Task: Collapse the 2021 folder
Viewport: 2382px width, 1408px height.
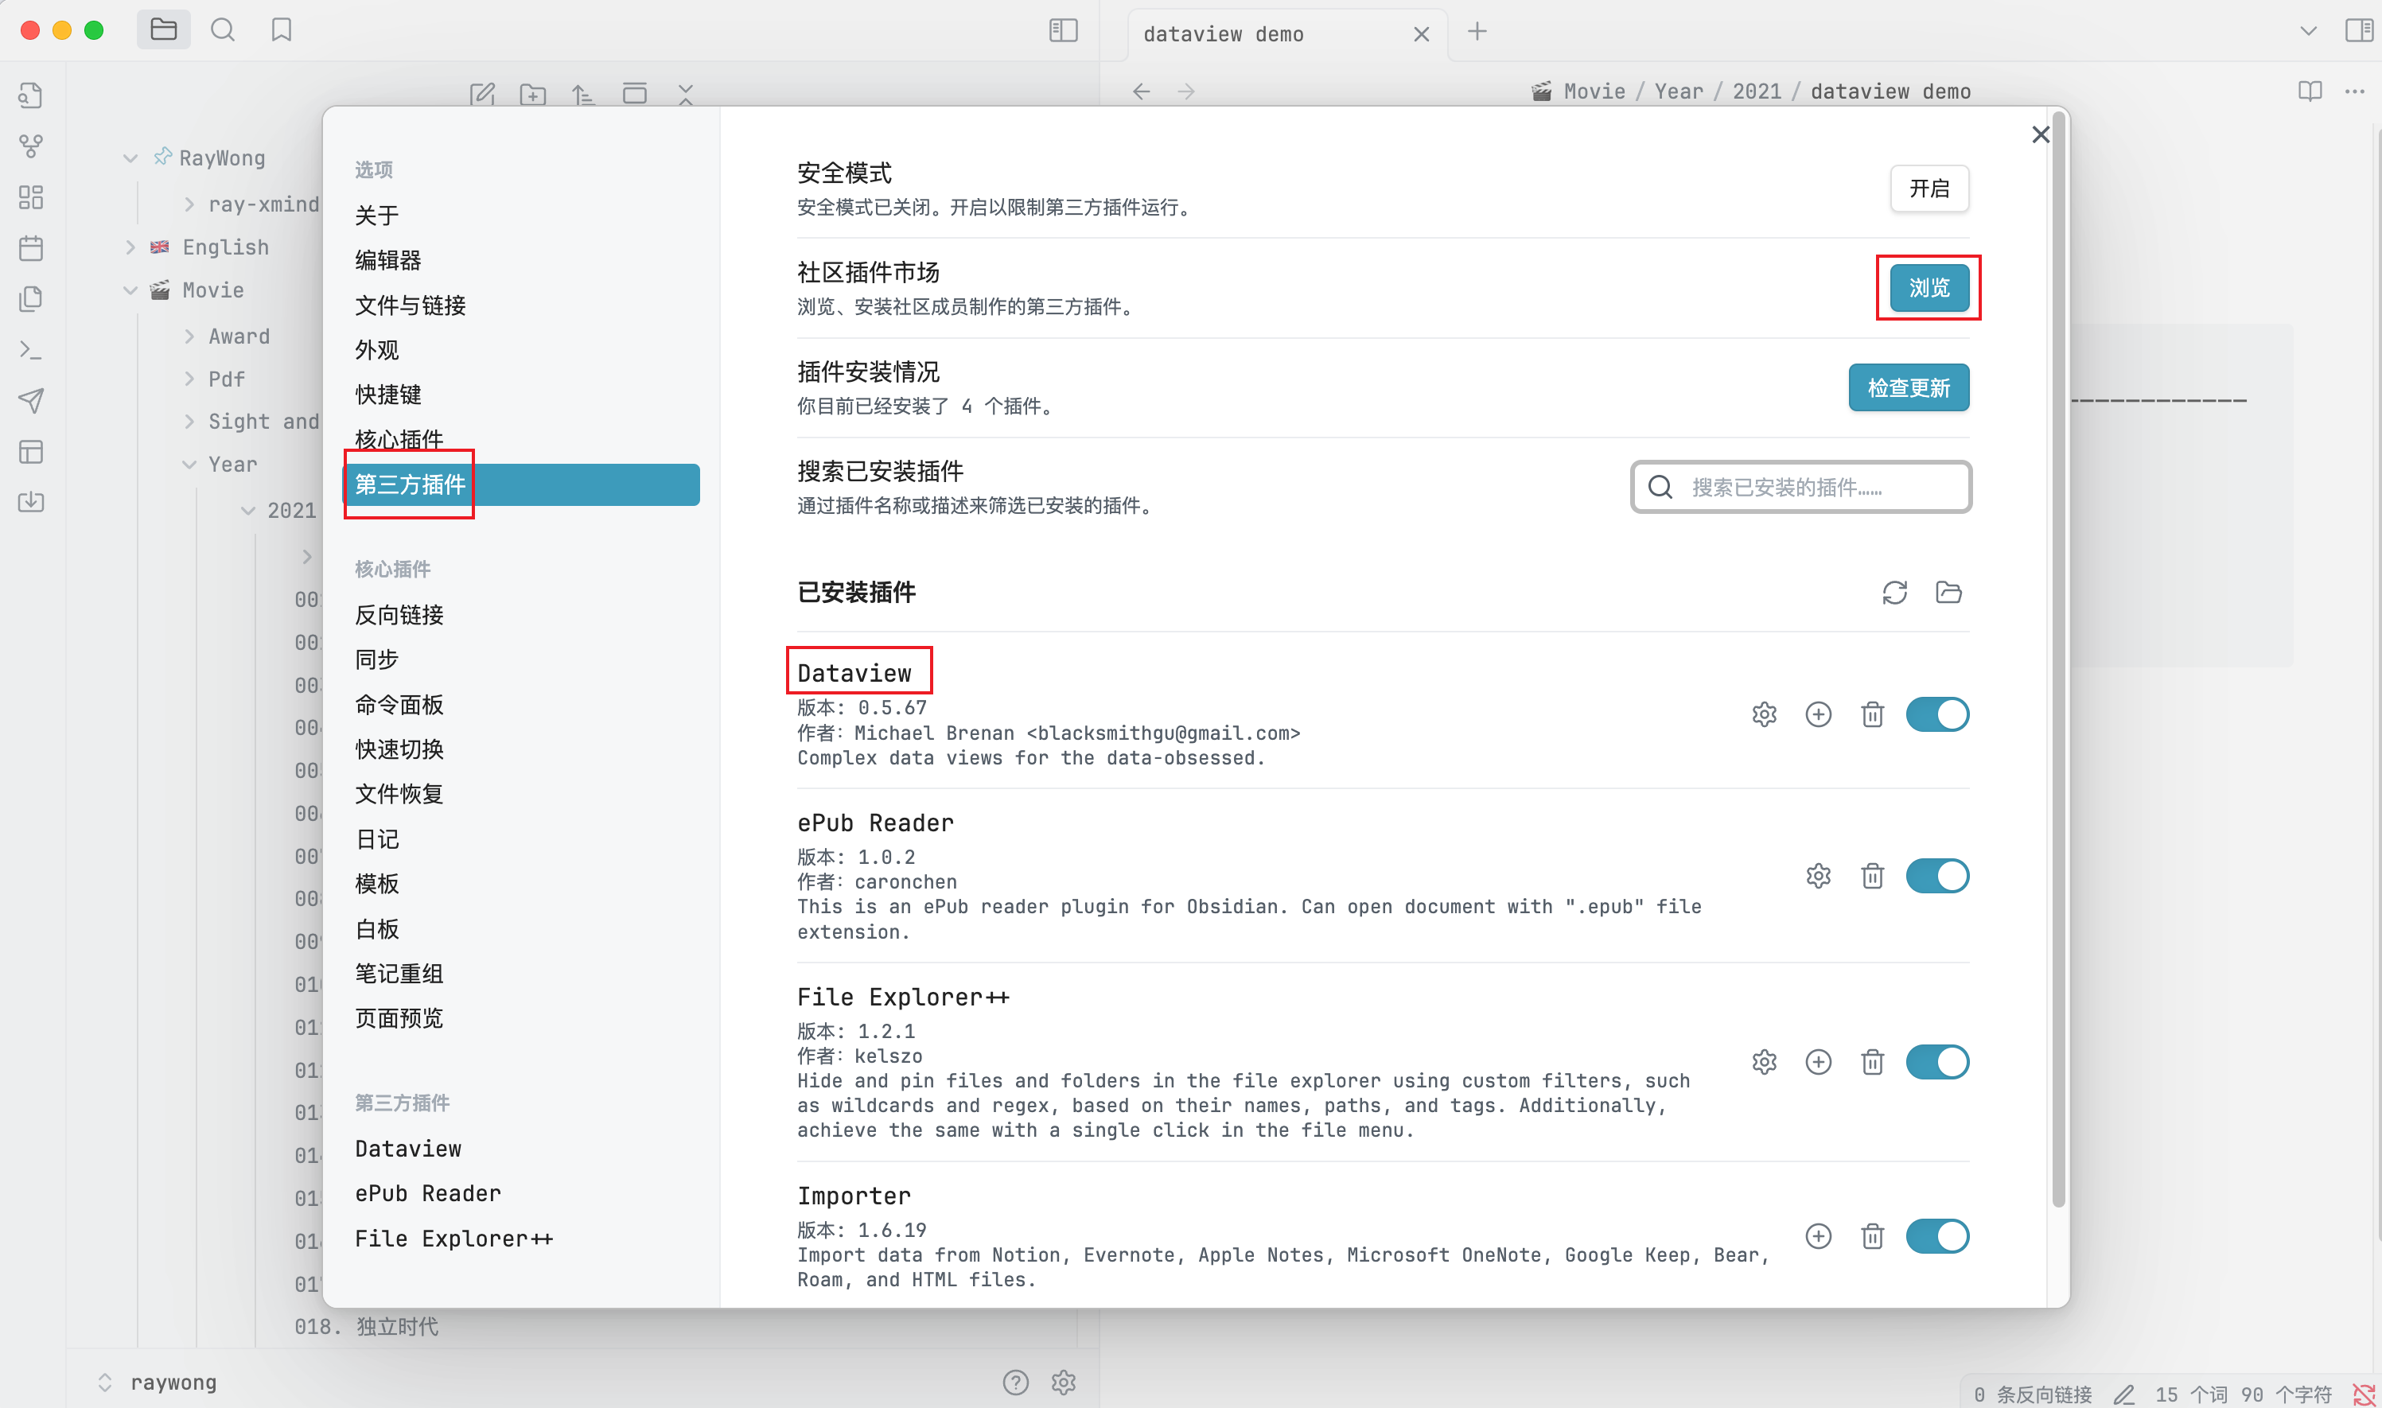Action: 248,511
